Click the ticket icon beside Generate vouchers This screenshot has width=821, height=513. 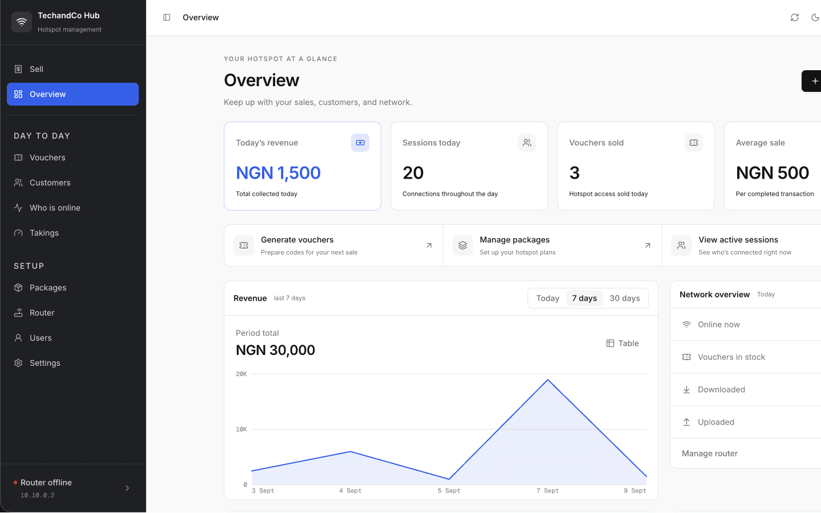click(x=244, y=245)
